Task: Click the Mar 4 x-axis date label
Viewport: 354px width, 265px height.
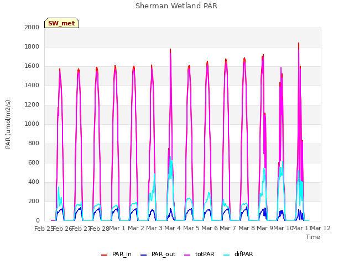Action: pyautogui.click(x=173, y=228)
